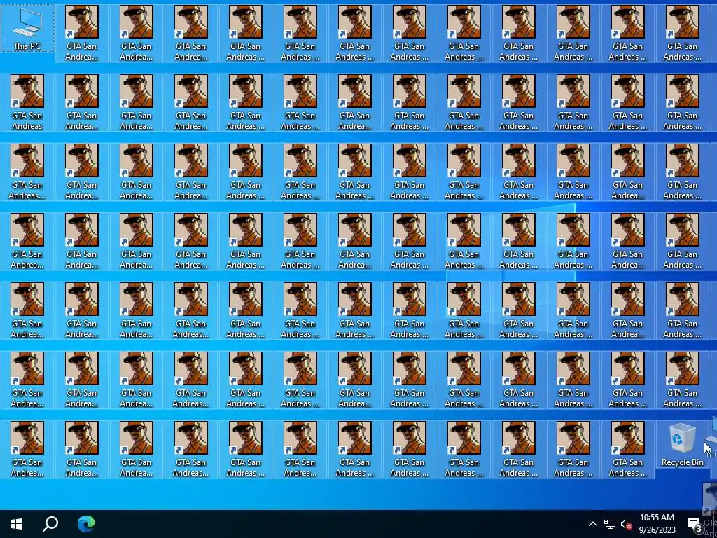Open the clock showing 10:55 AM
The height and width of the screenshot is (538, 717).
(x=657, y=524)
